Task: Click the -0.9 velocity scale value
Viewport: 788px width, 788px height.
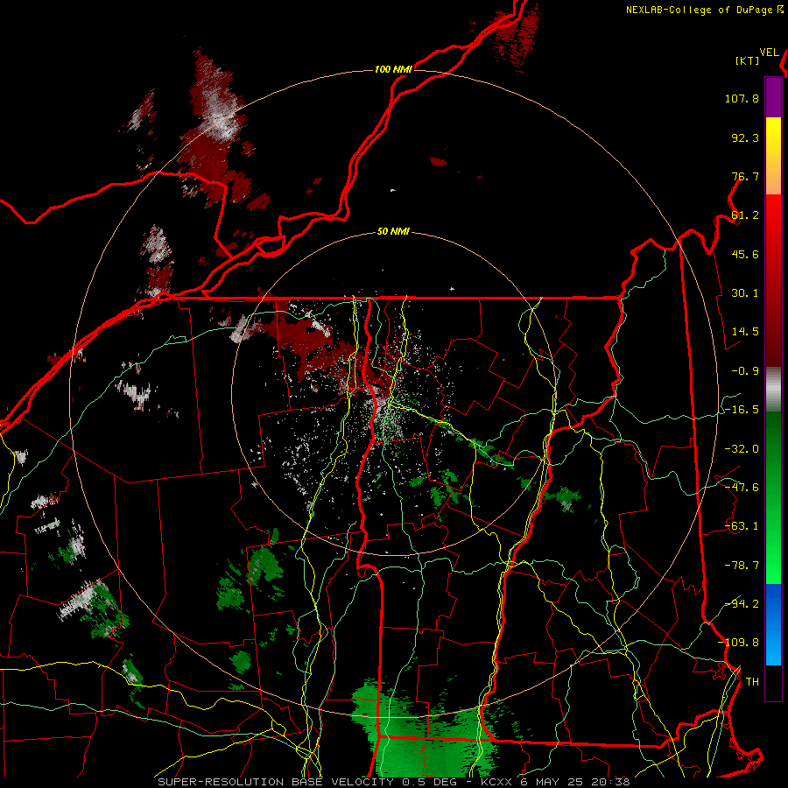Action: click(745, 371)
